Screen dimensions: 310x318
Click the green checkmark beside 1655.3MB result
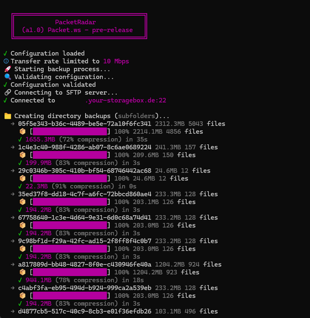coord(20,139)
